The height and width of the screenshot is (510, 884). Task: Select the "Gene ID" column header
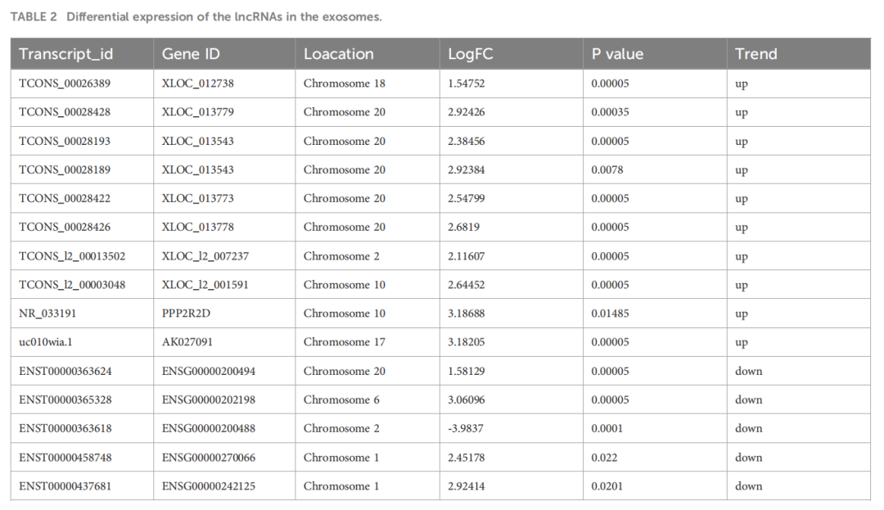[x=191, y=54]
